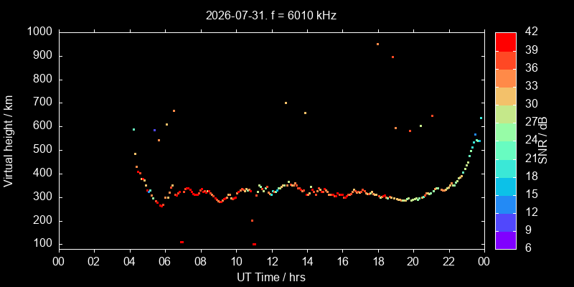This screenshot has width=574, height=287.
Task: Click the red marker near 110 km at 07 hrs
Action: [182, 242]
